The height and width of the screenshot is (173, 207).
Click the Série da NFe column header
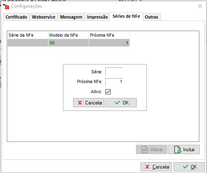click(x=28, y=35)
